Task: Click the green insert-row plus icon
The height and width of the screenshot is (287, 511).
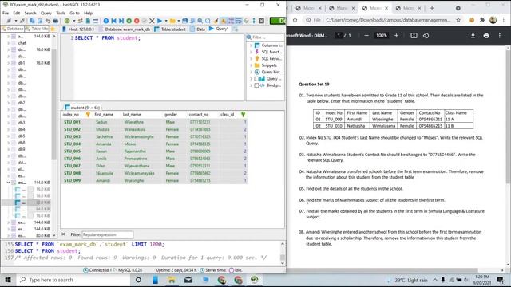Action: 129,21
